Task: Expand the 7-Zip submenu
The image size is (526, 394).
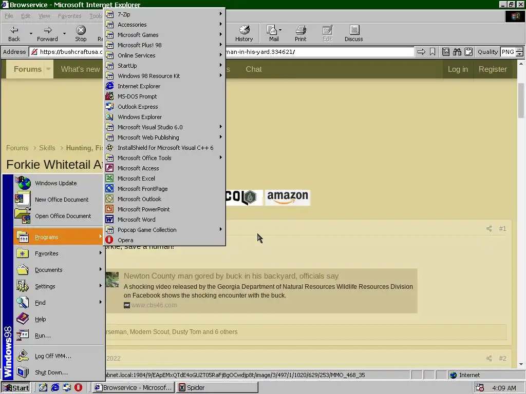Action: click(x=164, y=14)
